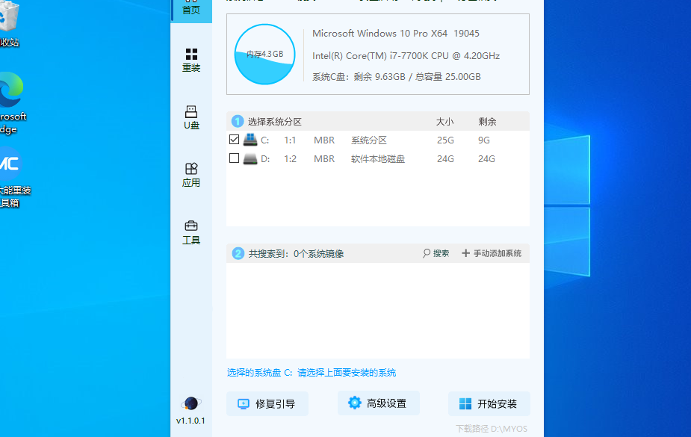Image resolution: width=691 pixels, height=437 pixels.
Task: Click the v1.1.0.1 version label
Action: pos(190,421)
